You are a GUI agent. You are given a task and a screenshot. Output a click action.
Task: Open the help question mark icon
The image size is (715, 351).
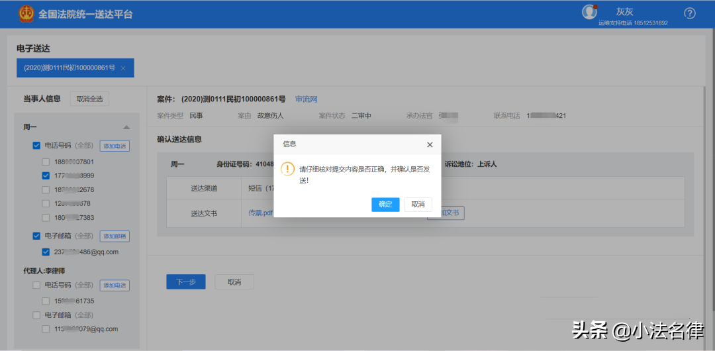690,14
